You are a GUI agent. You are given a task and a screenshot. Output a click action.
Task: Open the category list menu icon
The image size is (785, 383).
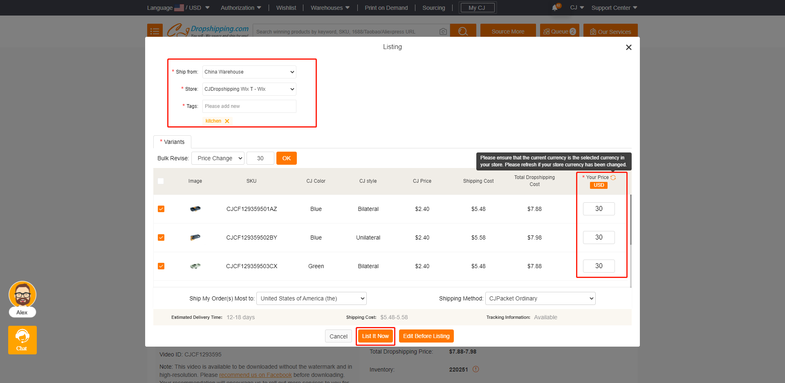coord(155,31)
